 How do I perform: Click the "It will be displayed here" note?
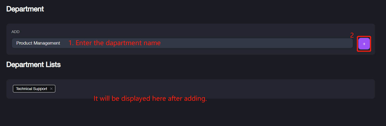click(150, 99)
